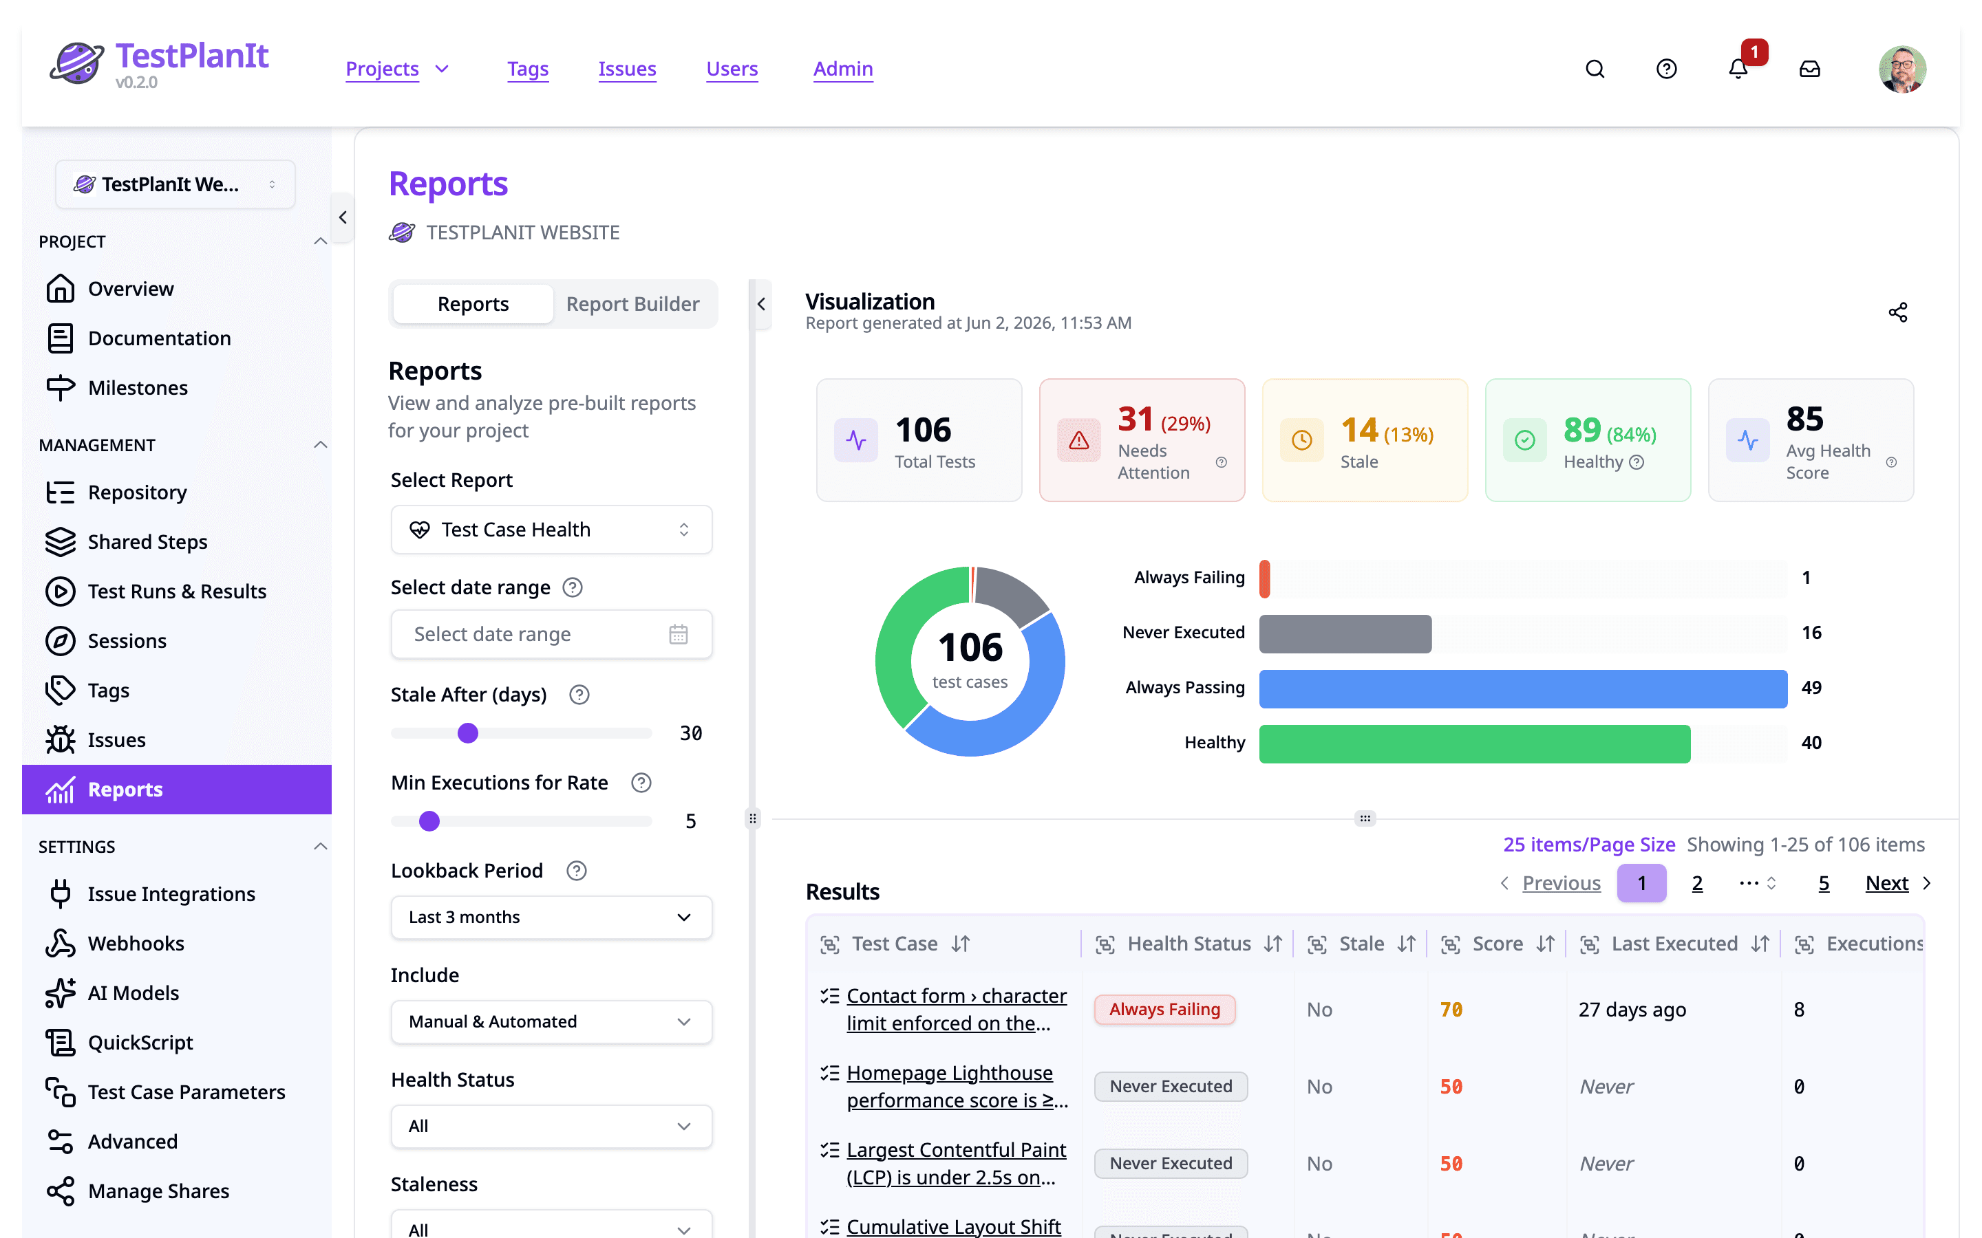
Task: Collapse the PROJECT sidebar section
Action: coord(320,241)
